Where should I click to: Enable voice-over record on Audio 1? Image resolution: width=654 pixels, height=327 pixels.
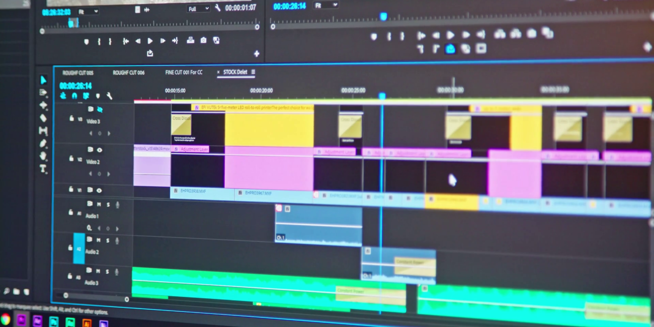point(117,205)
